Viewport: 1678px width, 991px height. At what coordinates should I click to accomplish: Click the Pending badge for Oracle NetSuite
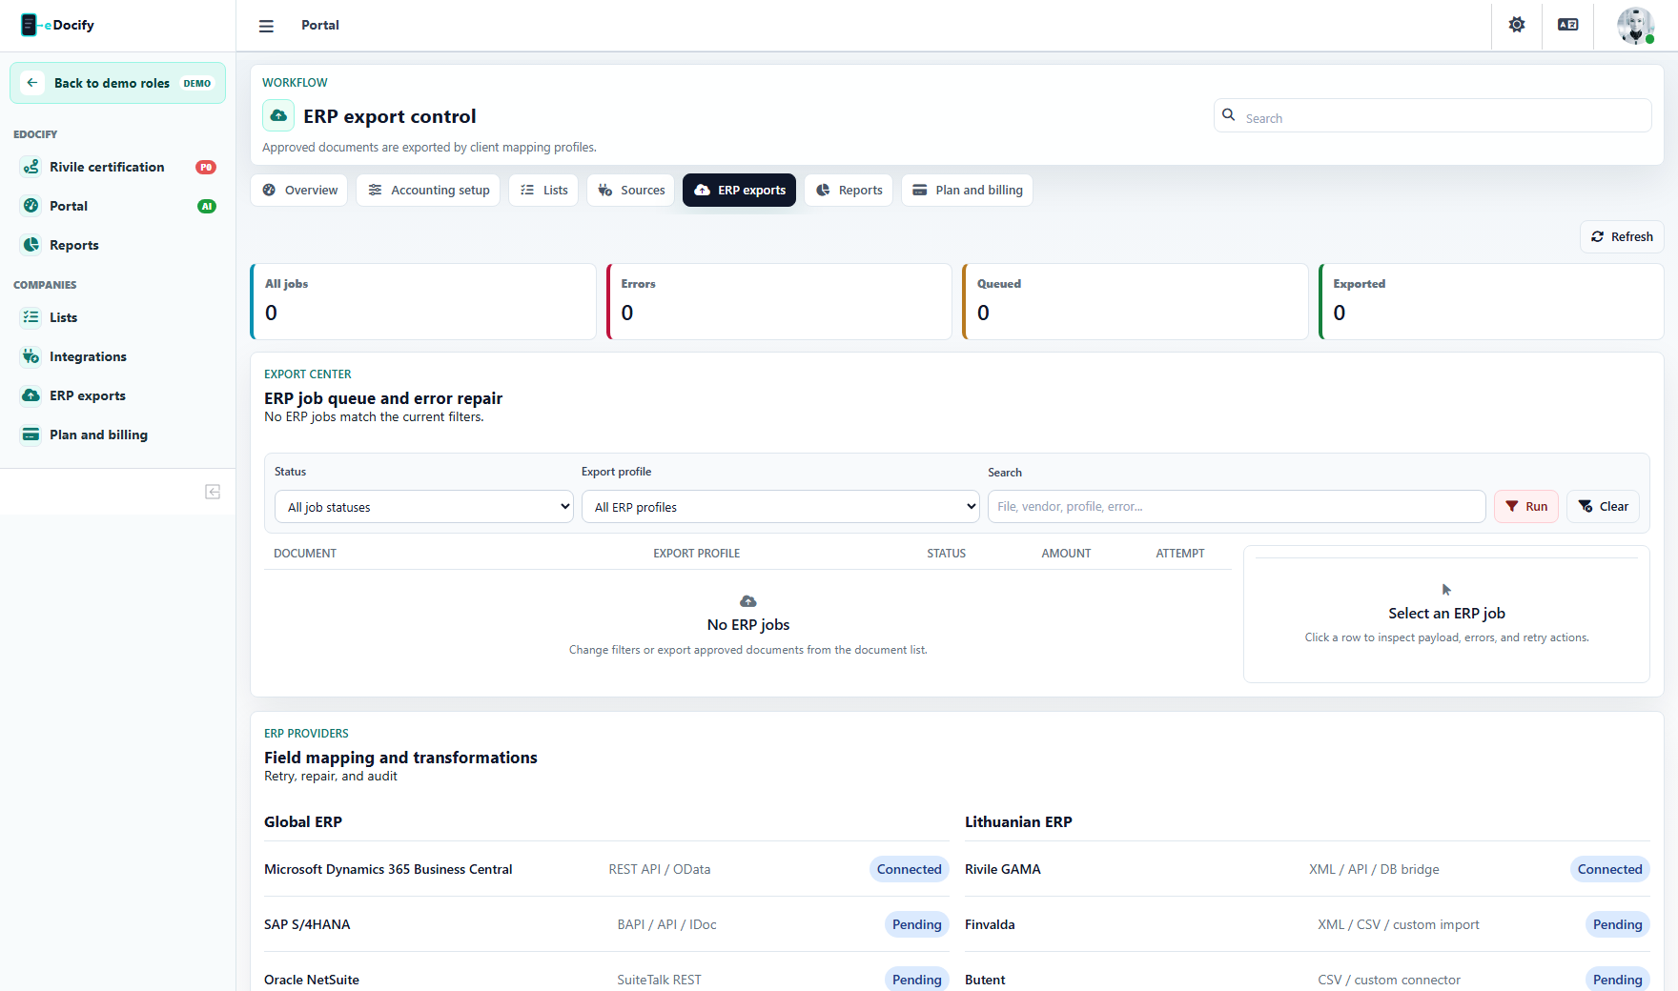917,980
